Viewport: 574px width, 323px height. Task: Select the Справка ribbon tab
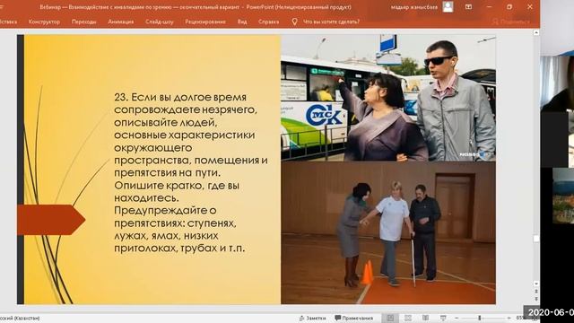click(x=269, y=22)
